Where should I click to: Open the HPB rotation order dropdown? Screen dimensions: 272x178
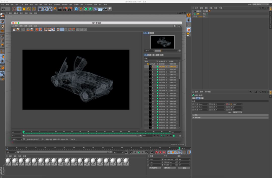click(237, 112)
